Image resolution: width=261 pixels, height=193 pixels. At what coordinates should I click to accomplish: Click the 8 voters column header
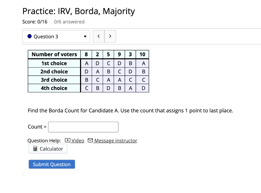click(86, 54)
